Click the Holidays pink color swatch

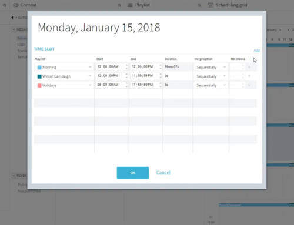39,85
